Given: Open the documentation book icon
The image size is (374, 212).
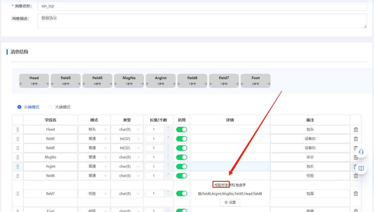Looking at the screenshot, I should coord(361,168).
